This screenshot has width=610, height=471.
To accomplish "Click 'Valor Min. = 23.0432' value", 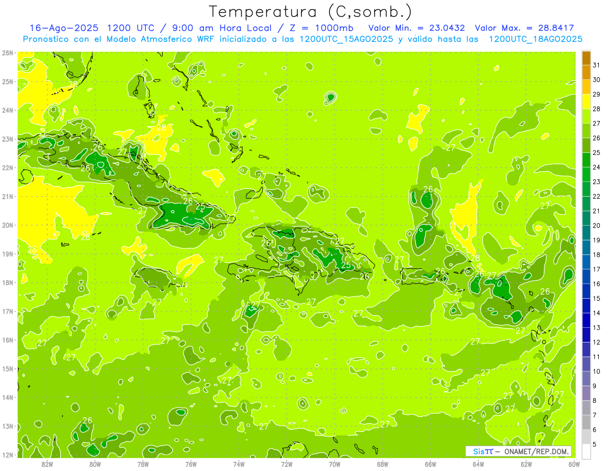I will tap(417, 28).
